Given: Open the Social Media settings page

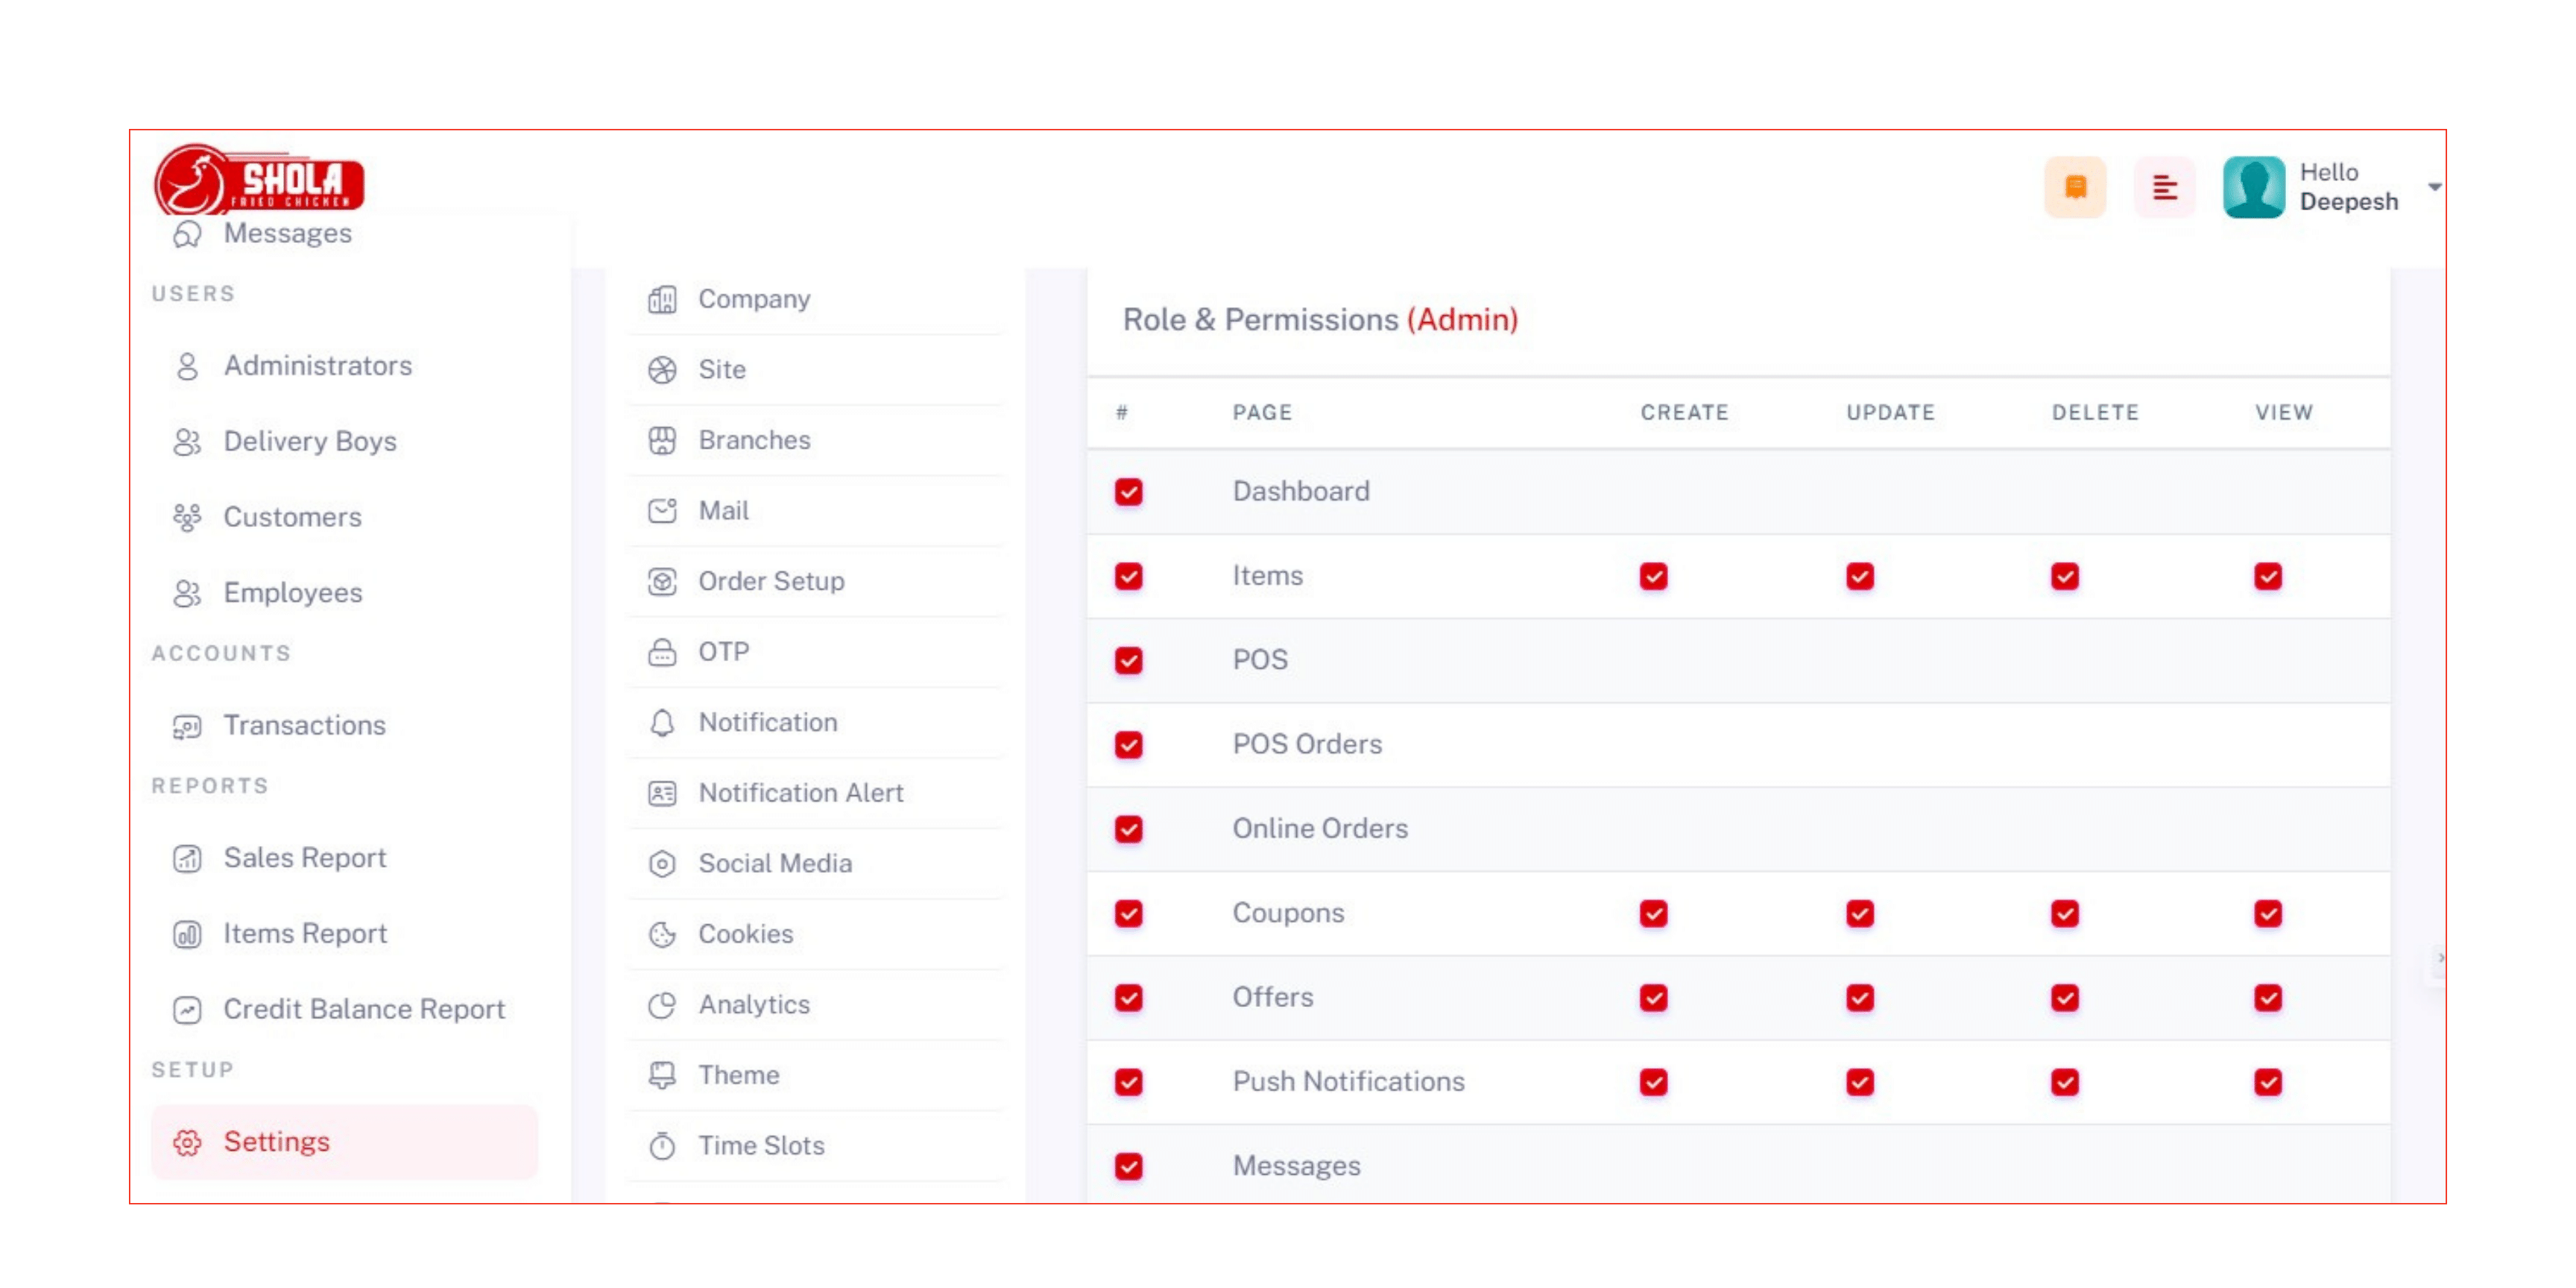Looking at the screenshot, I should (775, 863).
